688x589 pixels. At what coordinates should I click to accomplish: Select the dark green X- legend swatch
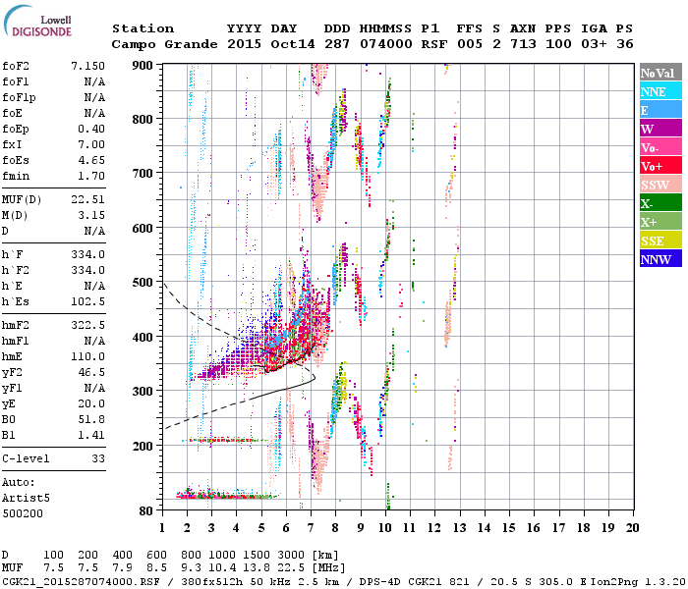660,203
